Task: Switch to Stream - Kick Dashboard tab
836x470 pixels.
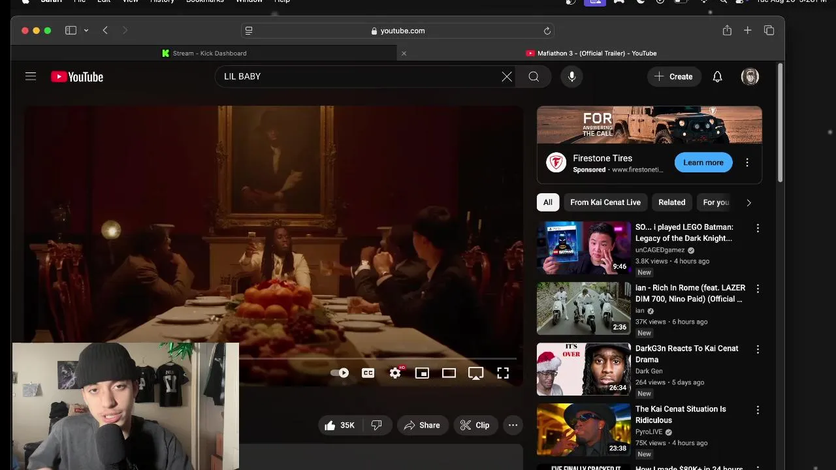Action: click(x=204, y=53)
